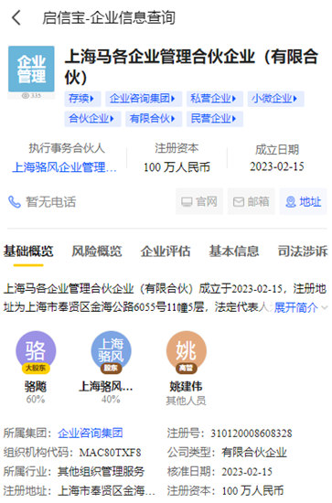Switch to the 基本信息 tab

[x=234, y=251]
